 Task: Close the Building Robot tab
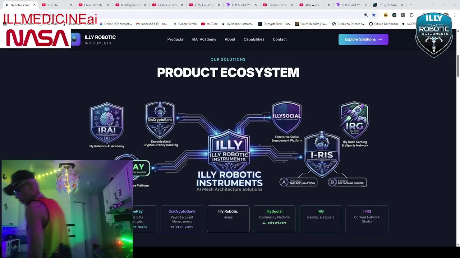(145, 5)
